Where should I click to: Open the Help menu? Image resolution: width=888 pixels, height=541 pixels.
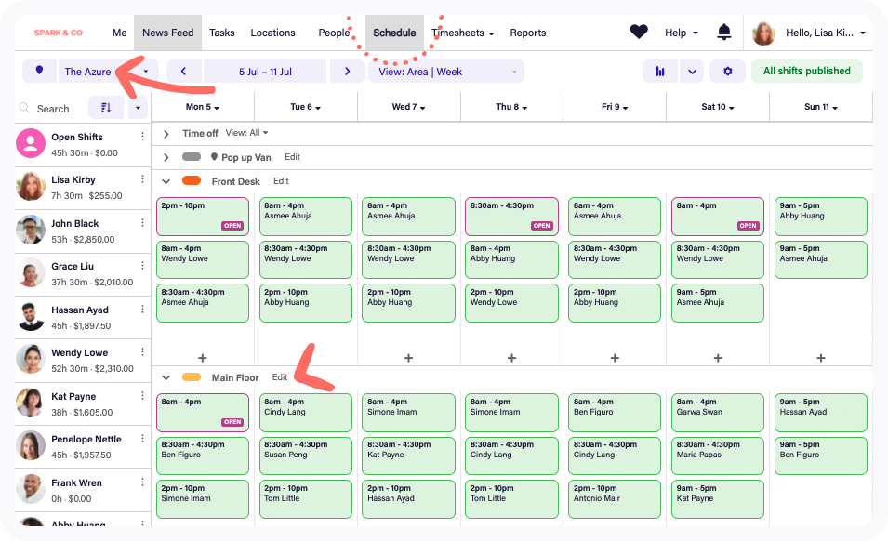[682, 33]
